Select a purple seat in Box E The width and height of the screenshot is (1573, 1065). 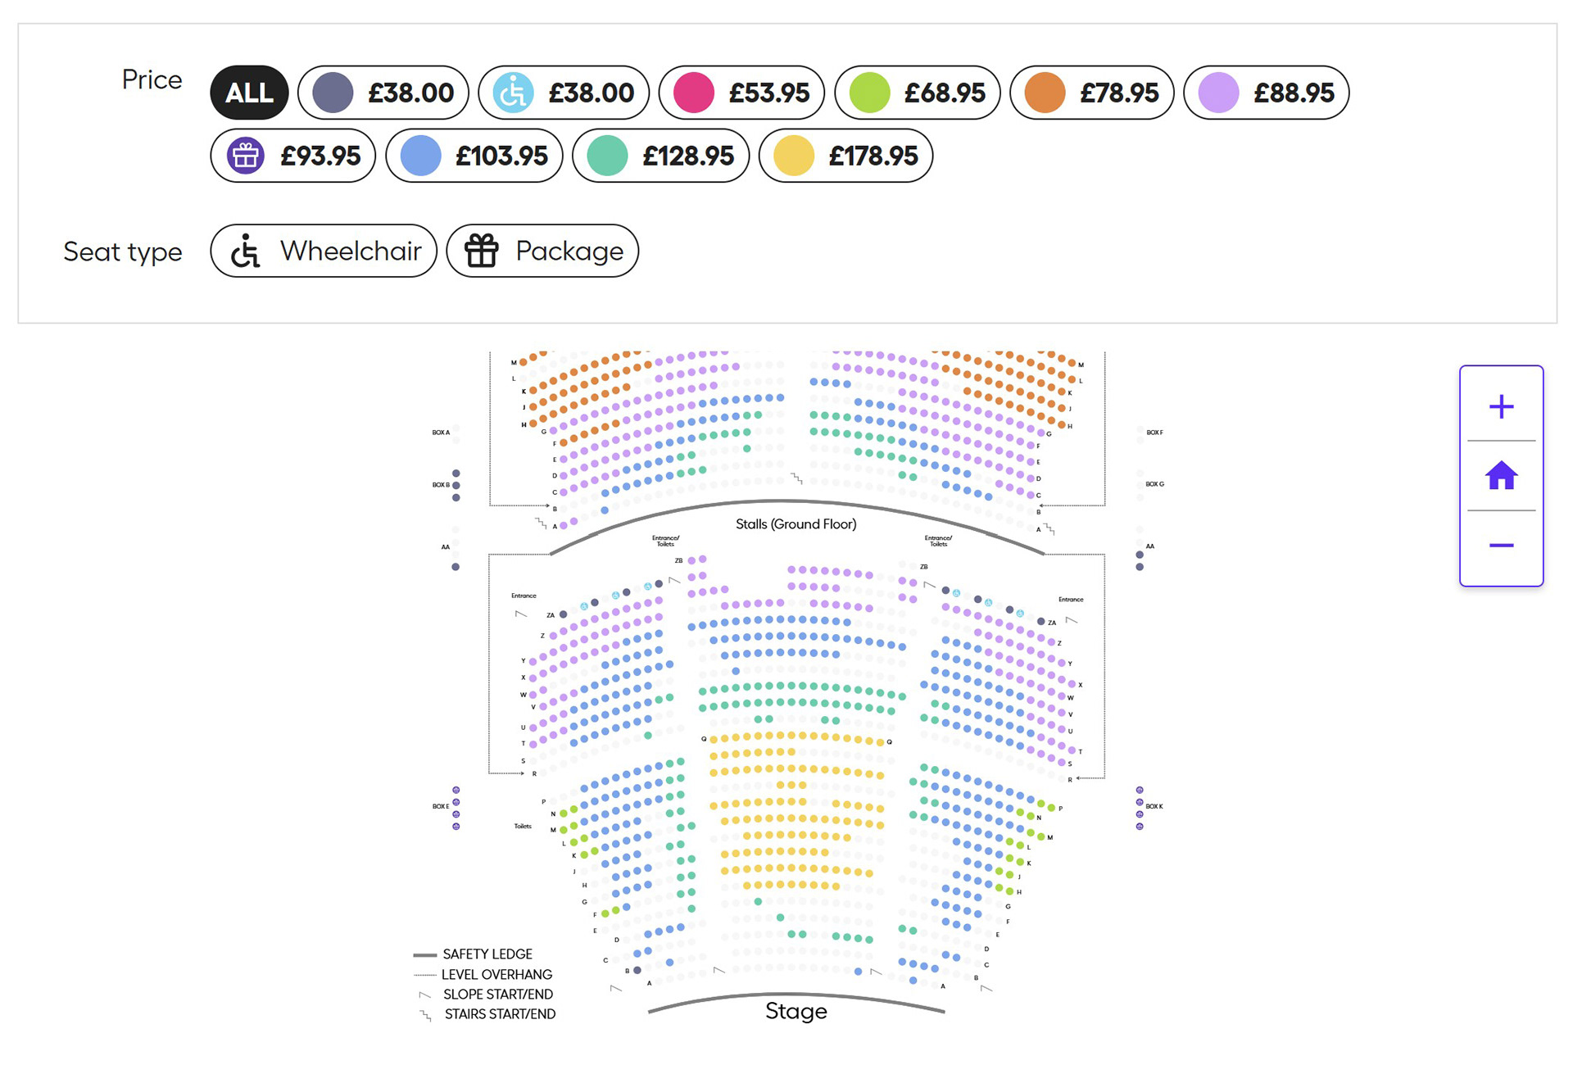click(x=456, y=802)
